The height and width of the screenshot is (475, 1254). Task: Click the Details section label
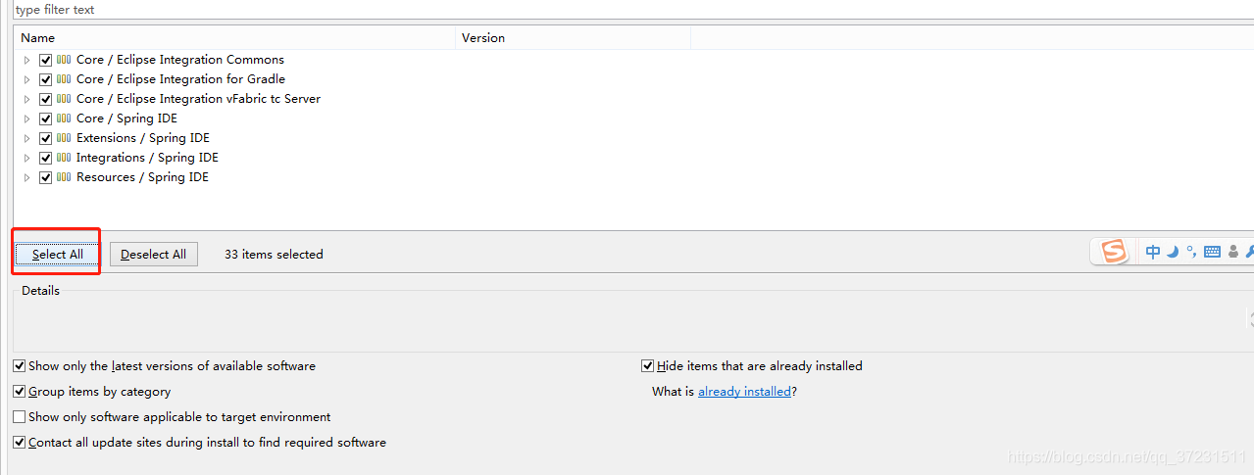(x=40, y=291)
